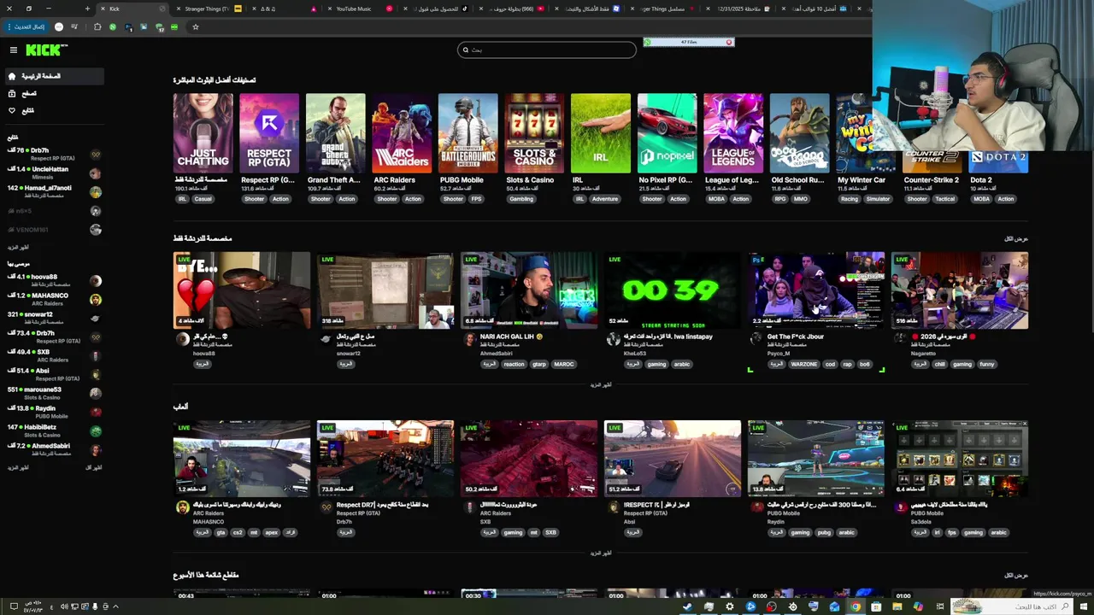Open the ARC Raiders category card
This screenshot has width=1094, height=615.
(402, 133)
